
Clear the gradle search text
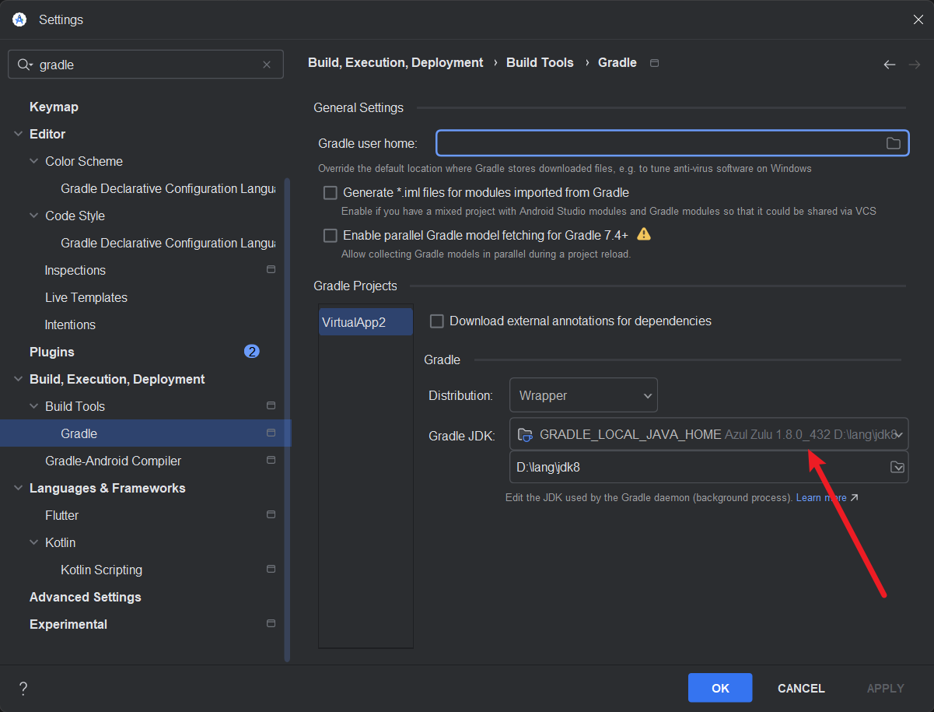pos(267,65)
